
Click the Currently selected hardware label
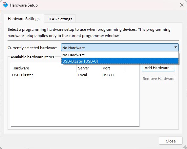point(32,48)
